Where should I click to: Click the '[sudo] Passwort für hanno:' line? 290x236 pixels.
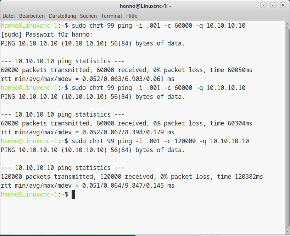tap(46, 34)
